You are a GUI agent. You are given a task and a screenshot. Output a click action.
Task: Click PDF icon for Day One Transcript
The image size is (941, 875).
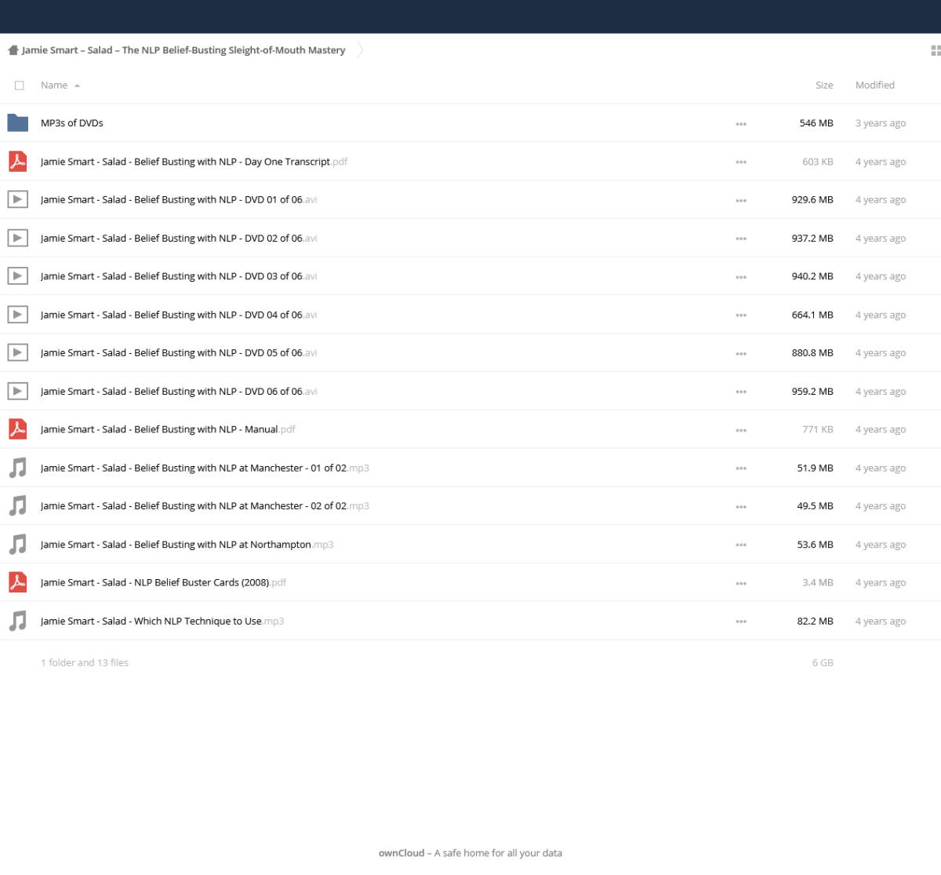click(x=18, y=162)
